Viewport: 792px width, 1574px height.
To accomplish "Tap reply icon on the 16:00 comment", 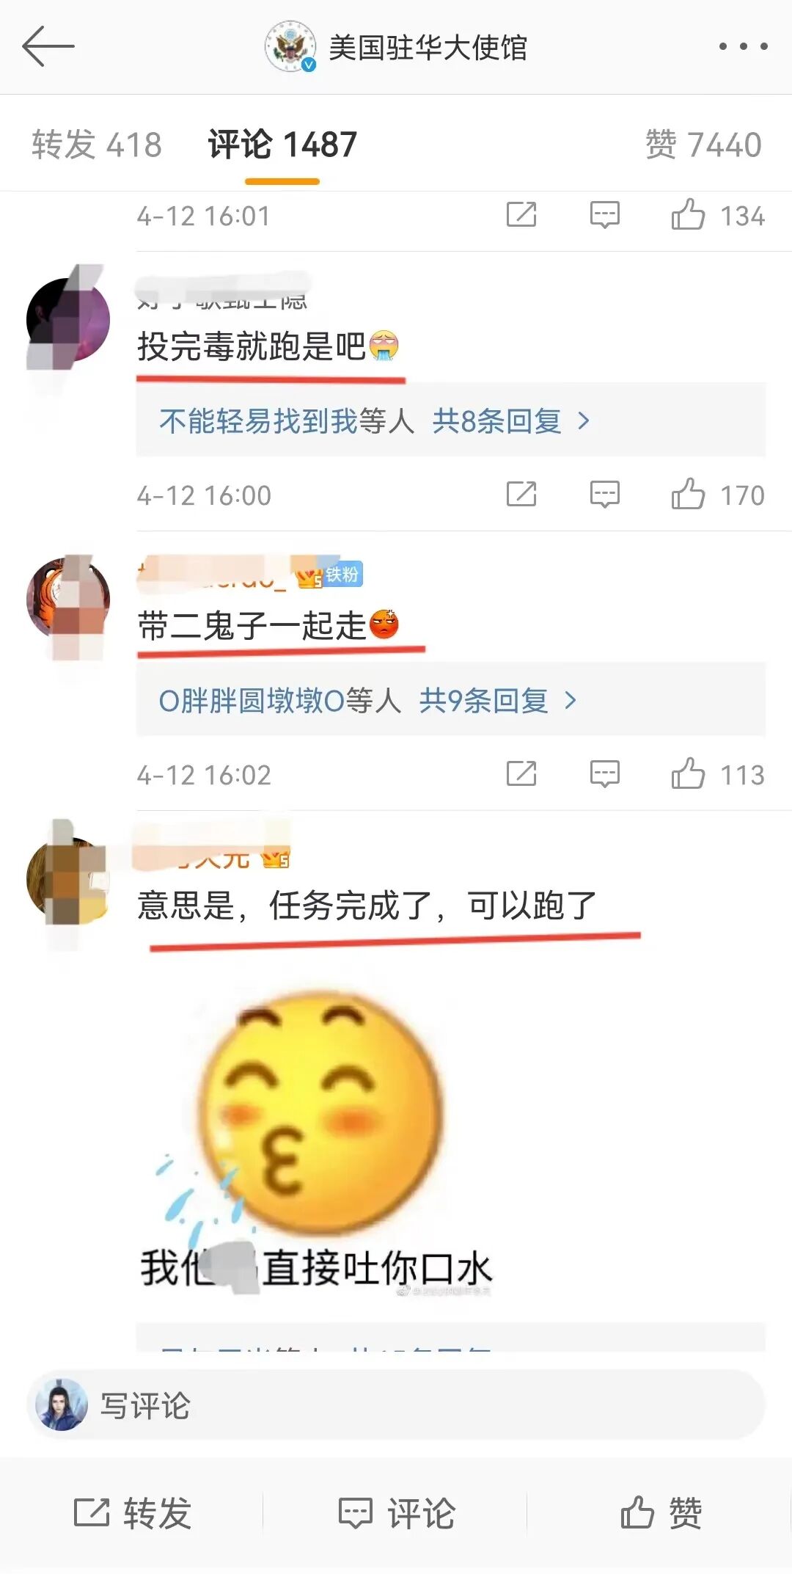I will [605, 495].
